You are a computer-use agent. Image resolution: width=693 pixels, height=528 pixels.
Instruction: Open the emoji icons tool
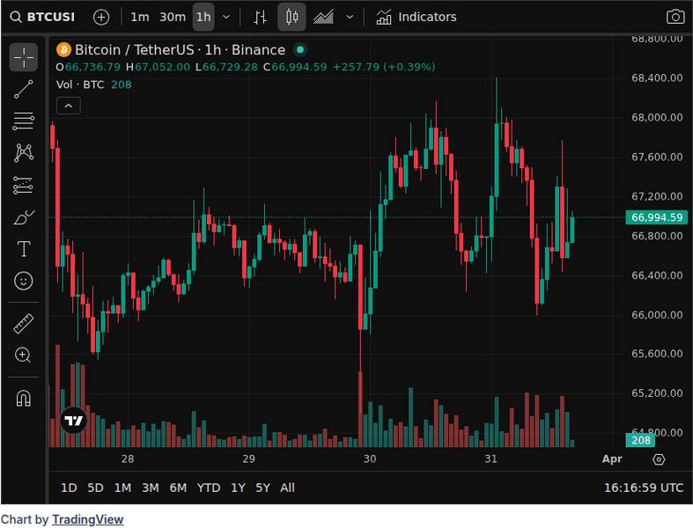point(24,281)
